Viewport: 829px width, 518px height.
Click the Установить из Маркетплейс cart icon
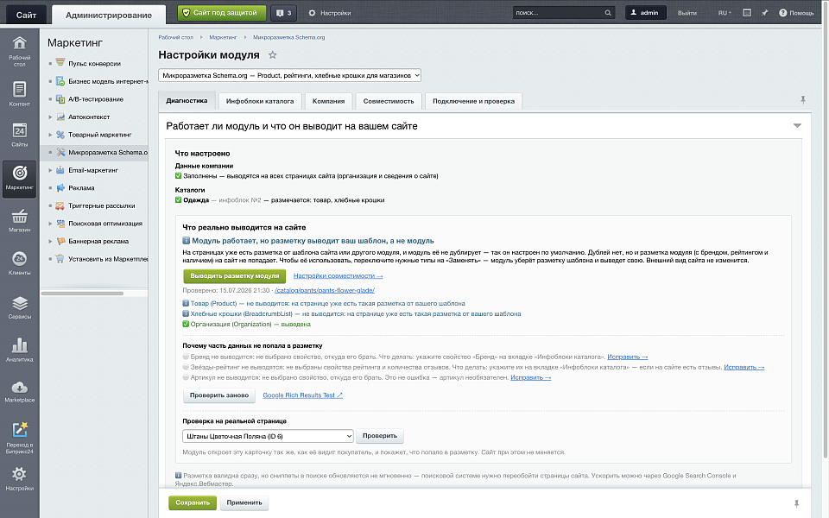click(x=60, y=259)
